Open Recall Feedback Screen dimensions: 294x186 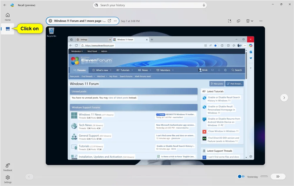click(8, 167)
